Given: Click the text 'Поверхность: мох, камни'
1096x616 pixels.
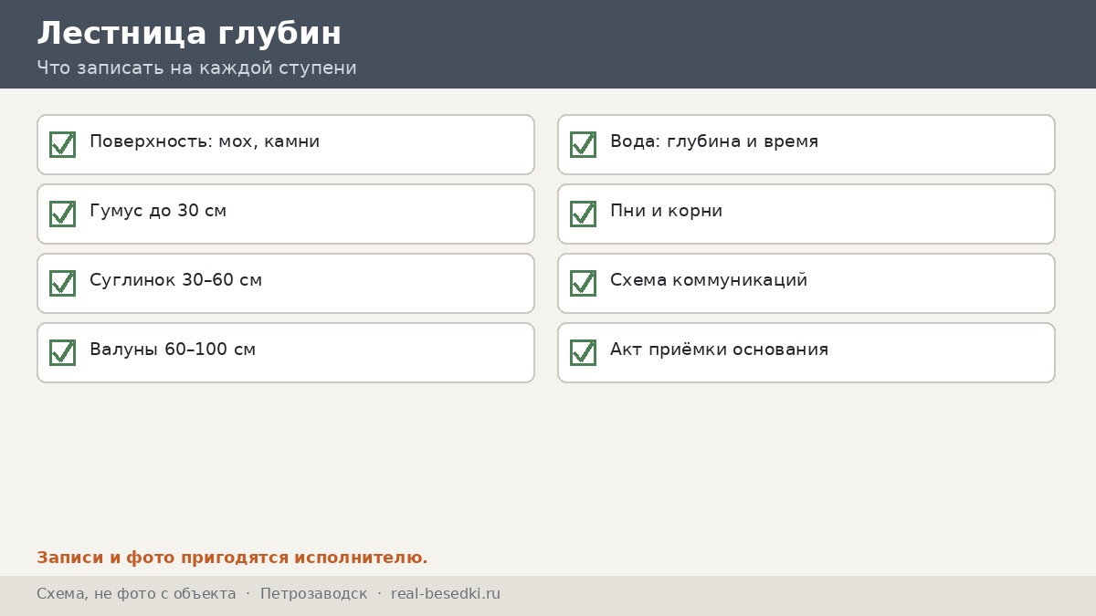Looking at the screenshot, I should click(x=205, y=142).
